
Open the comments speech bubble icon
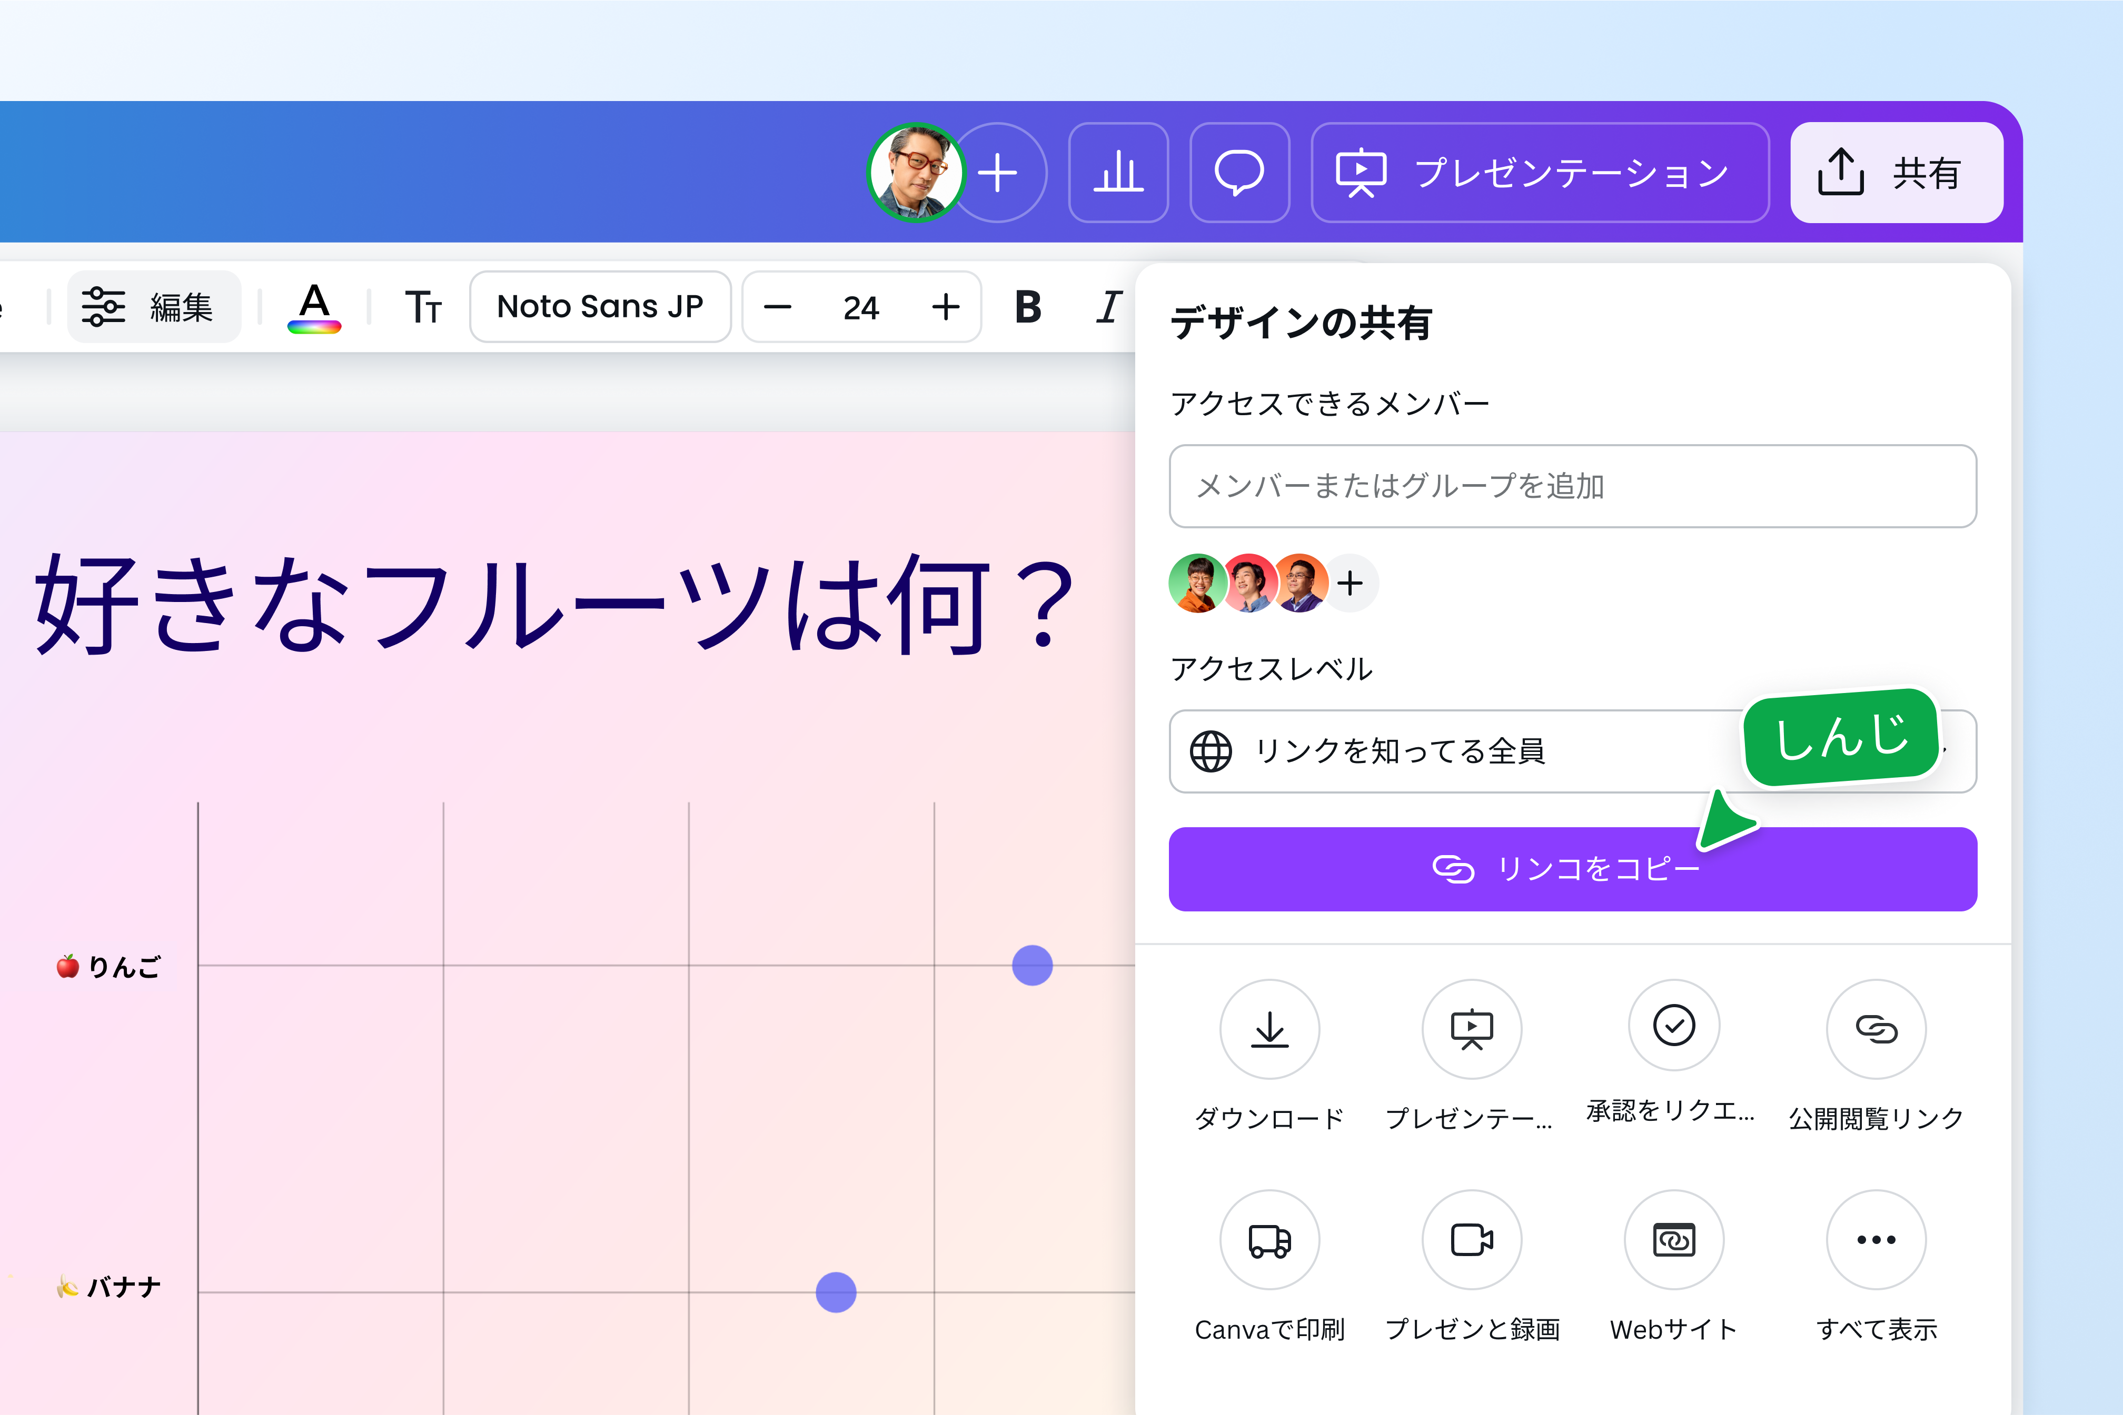(x=1239, y=173)
